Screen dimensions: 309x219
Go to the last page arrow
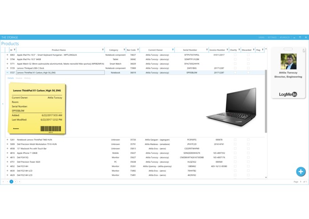[x=20, y=182]
